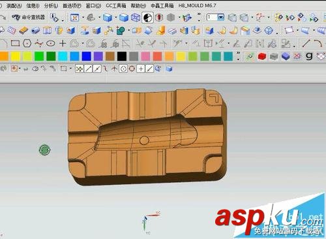Click the green unite solids icon

[120, 31]
